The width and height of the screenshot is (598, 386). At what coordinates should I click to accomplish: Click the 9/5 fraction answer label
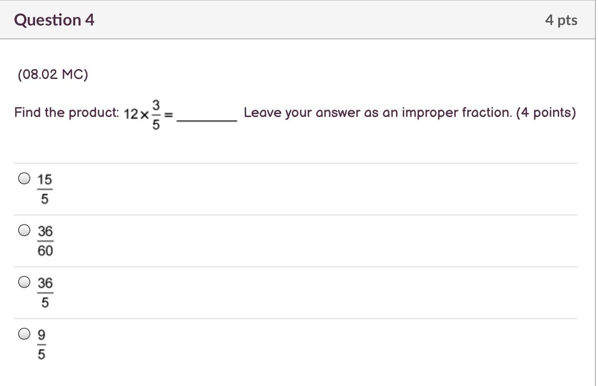[x=42, y=345]
